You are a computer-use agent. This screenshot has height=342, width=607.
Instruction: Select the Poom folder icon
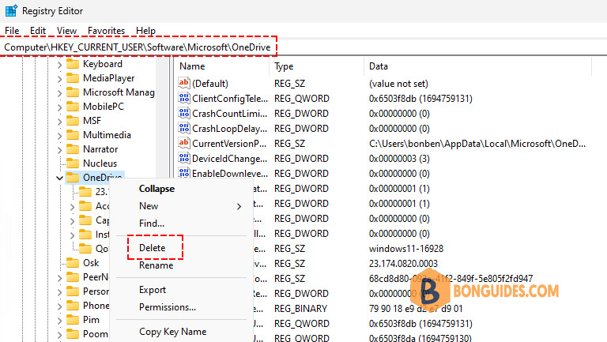(x=73, y=334)
